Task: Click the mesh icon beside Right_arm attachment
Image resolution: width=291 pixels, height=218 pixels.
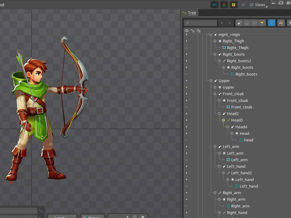Action: 228,206
